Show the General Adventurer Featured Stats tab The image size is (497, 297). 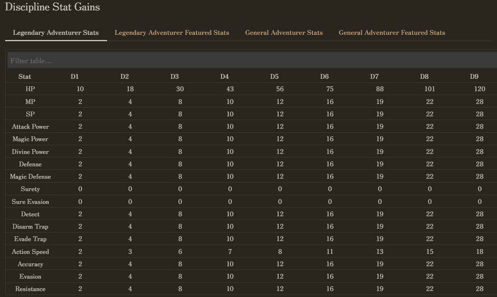[x=392, y=33]
